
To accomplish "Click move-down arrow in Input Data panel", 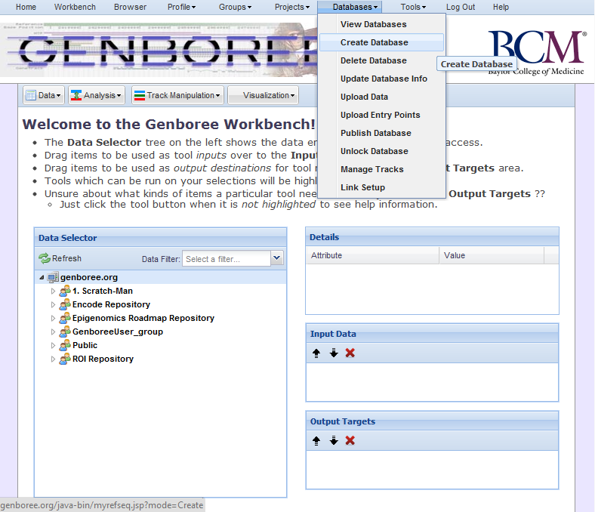I will pyautogui.click(x=333, y=353).
